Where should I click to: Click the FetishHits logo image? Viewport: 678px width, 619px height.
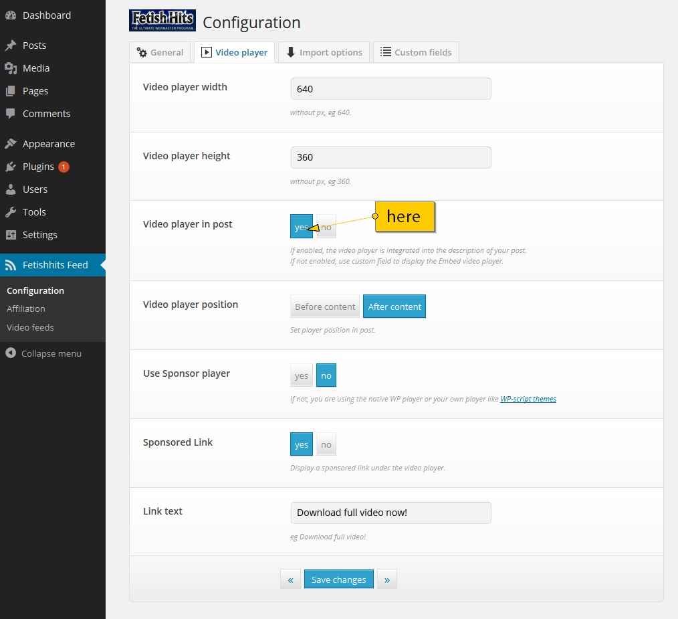tap(162, 20)
